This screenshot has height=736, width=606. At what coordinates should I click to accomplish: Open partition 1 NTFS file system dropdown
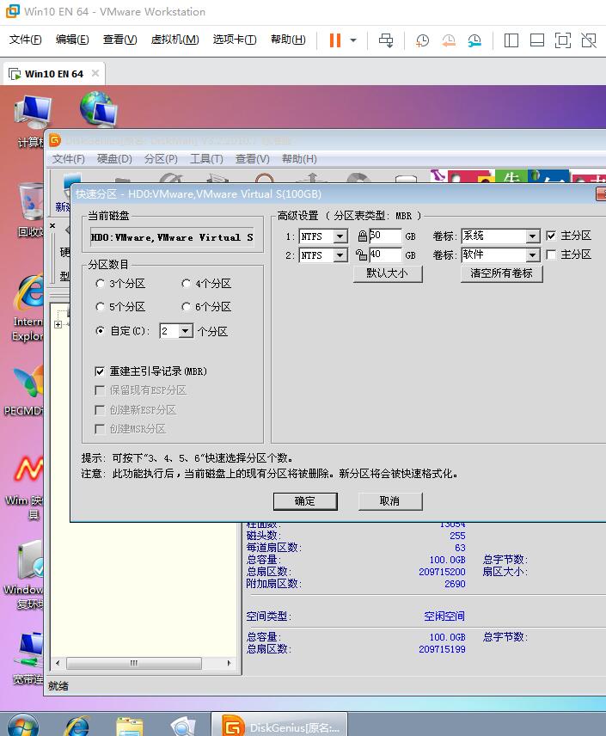pyautogui.click(x=340, y=236)
